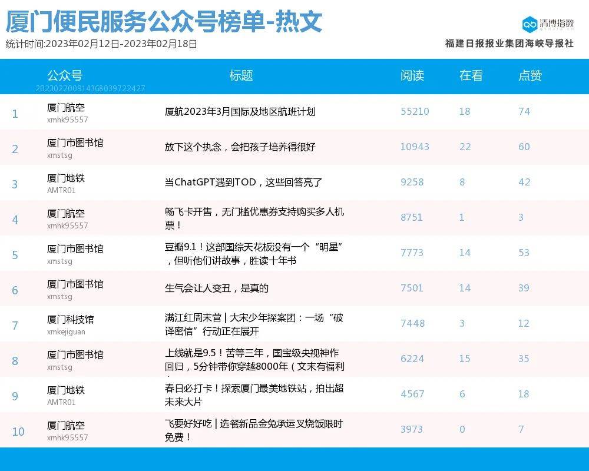
Task: Select 厦门航空 account in rank 1
Action: click(66, 108)
